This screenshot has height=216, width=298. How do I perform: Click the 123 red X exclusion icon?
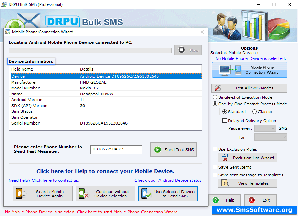coord(225,158)
